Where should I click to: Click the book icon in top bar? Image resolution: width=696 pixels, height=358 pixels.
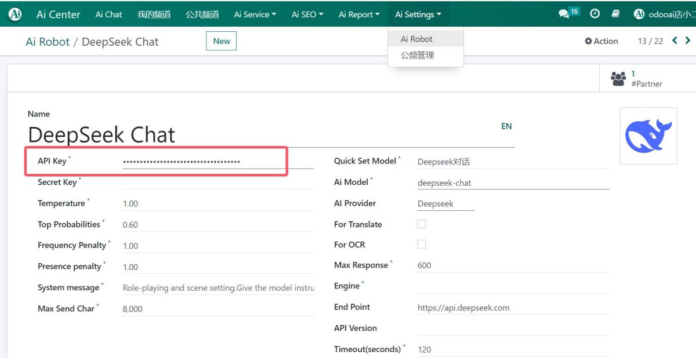pos(616,14)
